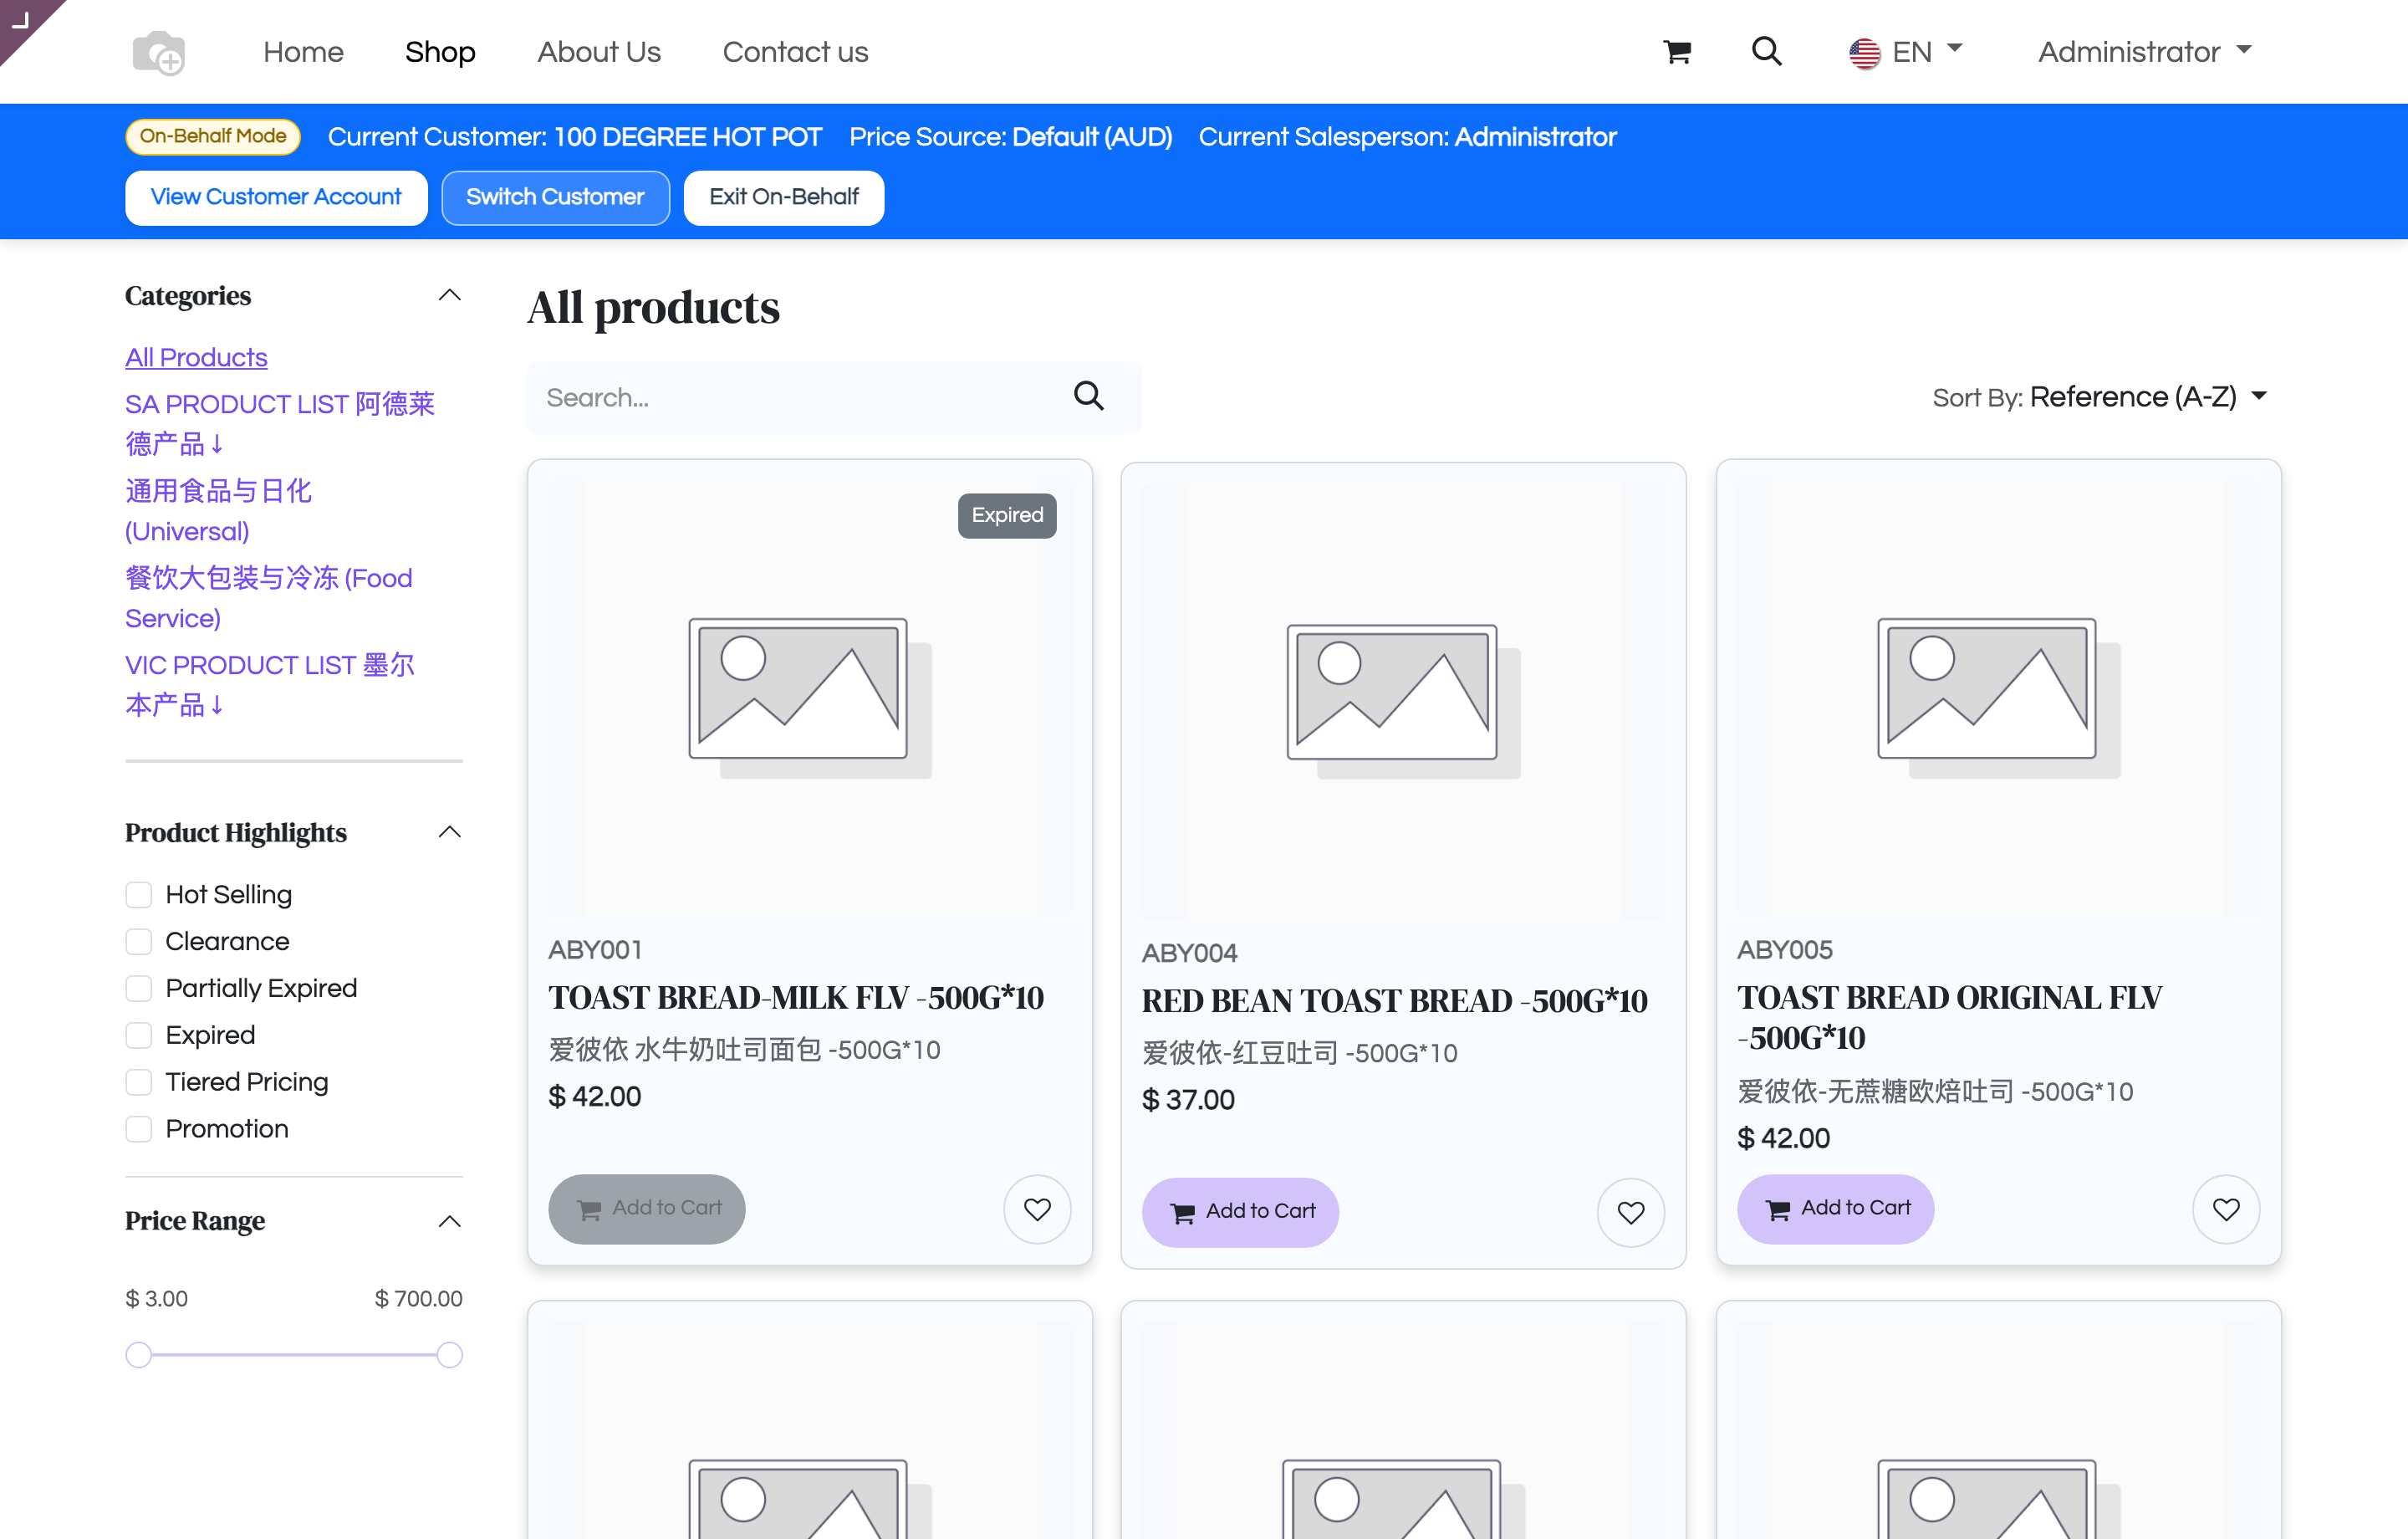Add ABY004 Red Bean Toast Bread to cart
The image size is (2408, 1539).
pos(1240,1212)
